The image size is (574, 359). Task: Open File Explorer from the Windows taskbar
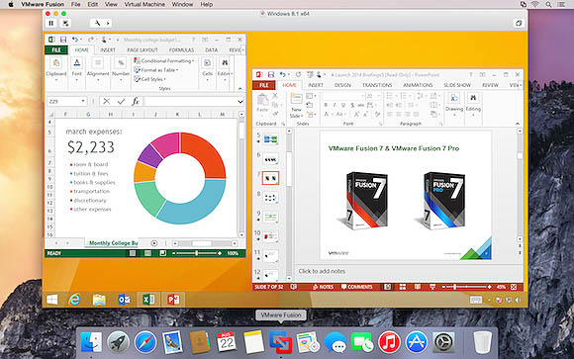click(x=99, y=300)
